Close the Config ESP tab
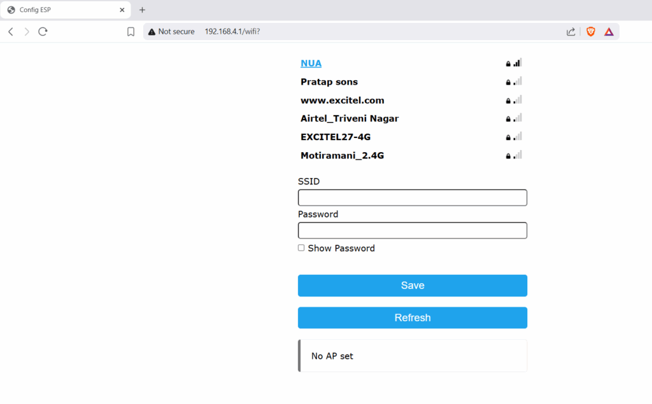The width and height of the screenshot is (652, 404). 122,10
